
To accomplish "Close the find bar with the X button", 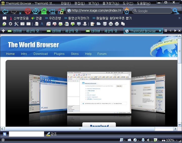I will (x=5, y=134).
